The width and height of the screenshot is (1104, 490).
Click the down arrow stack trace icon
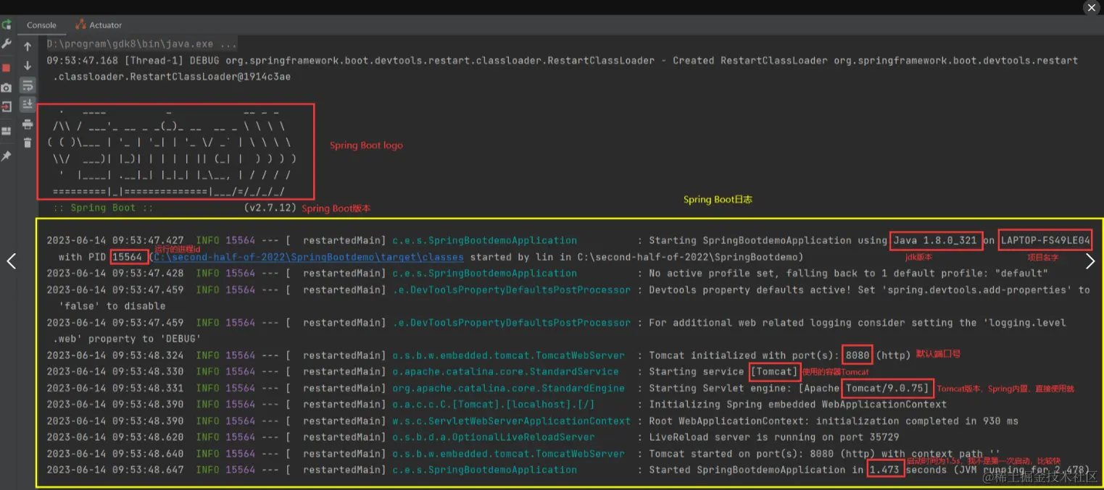click(x=28, y=66)
